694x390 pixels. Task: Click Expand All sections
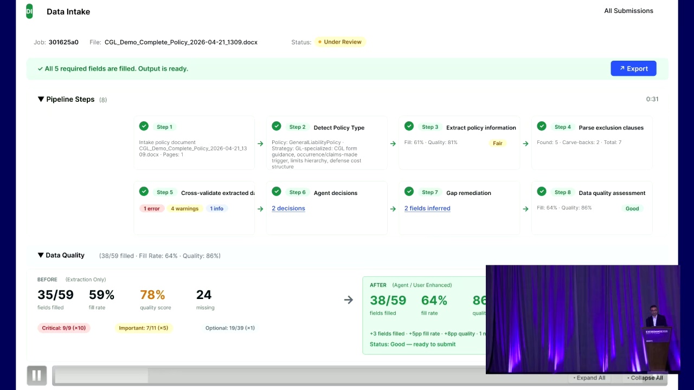point(589,378)
